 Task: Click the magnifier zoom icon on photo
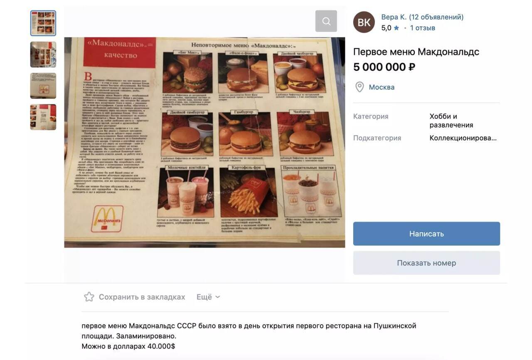326,21
